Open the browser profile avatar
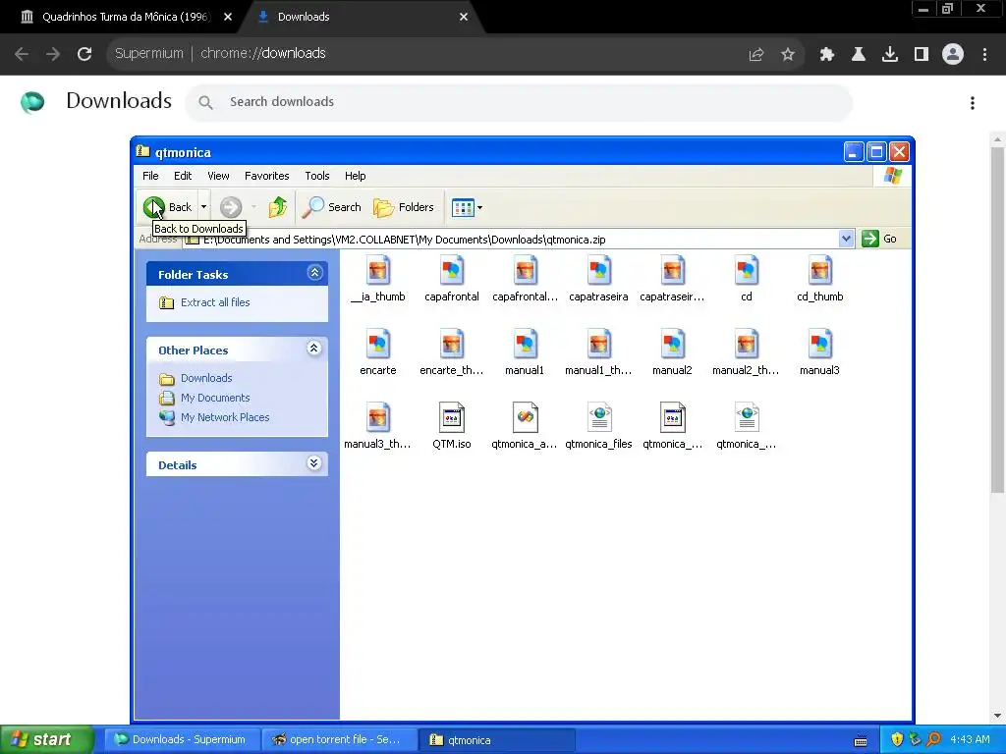The image size is (1006, 754). tap(953, 54)
